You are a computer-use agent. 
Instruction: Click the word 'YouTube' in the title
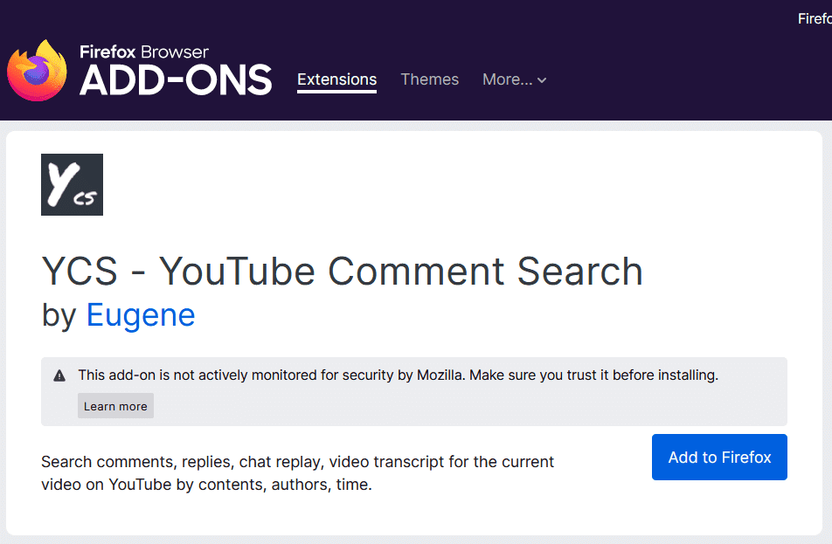[238, 272]
